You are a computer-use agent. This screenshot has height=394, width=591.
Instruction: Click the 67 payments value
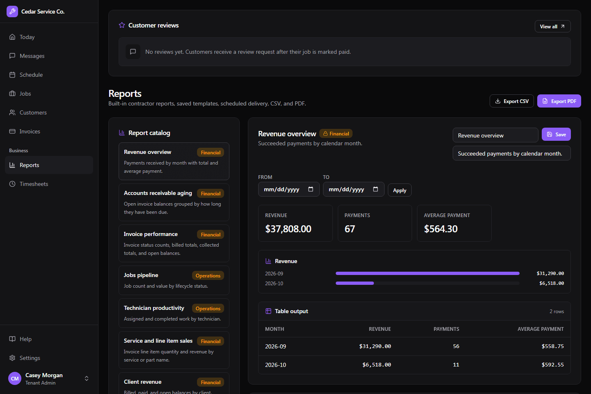pos(350,229)
